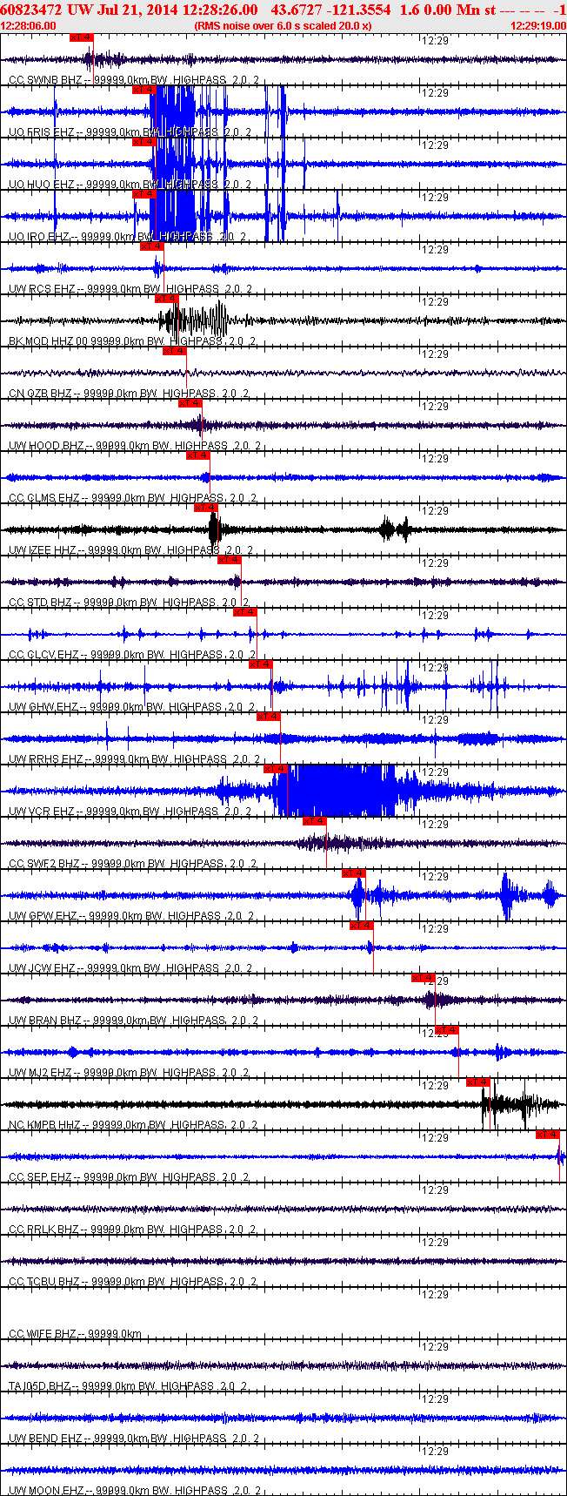Click the 12:28:06.00 start time label

[29, 25]
